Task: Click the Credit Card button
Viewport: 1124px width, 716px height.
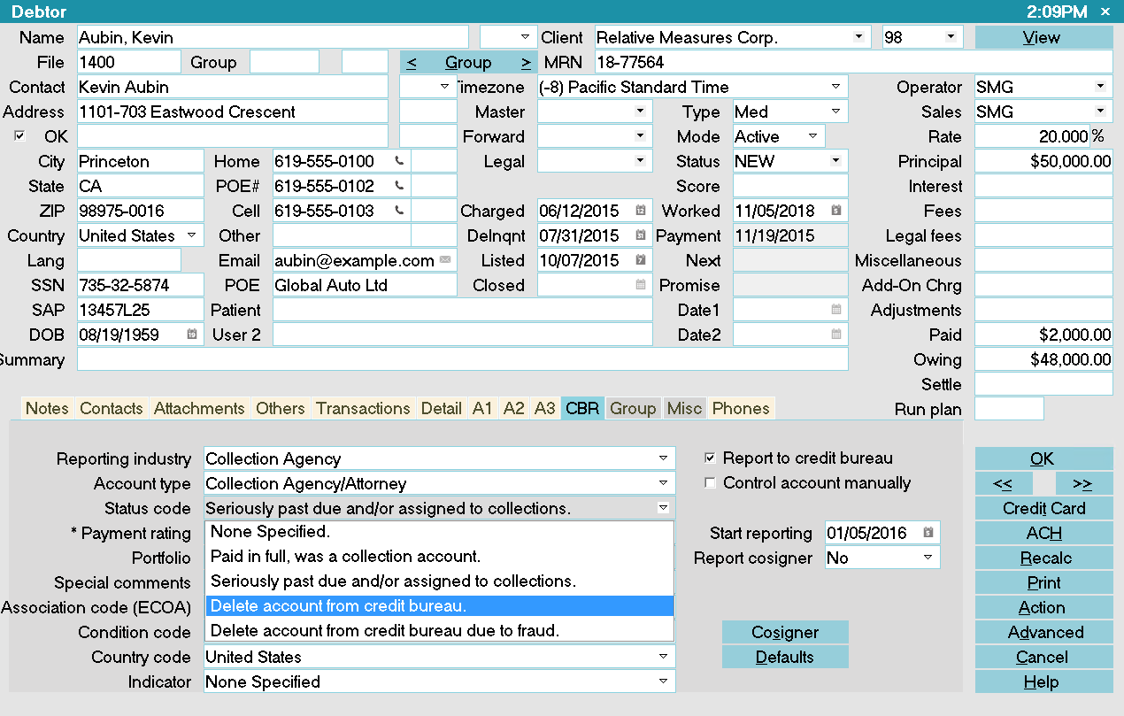Action: click(x=1043, y=508)
